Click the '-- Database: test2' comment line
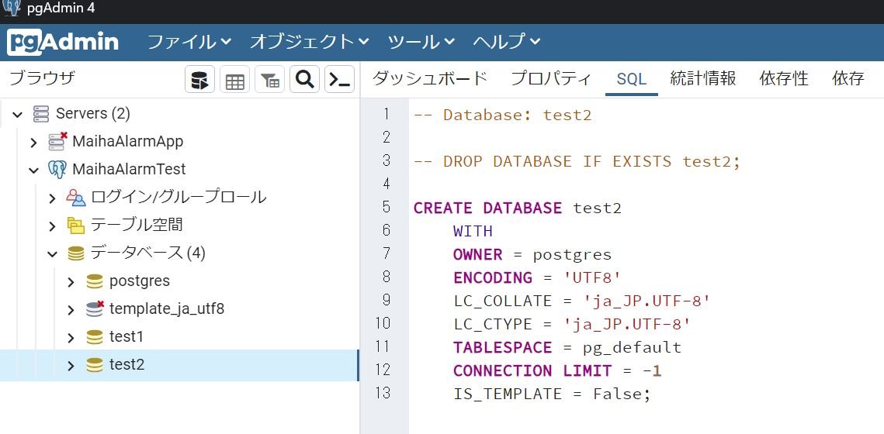884x434 pixels. point(502,115)
